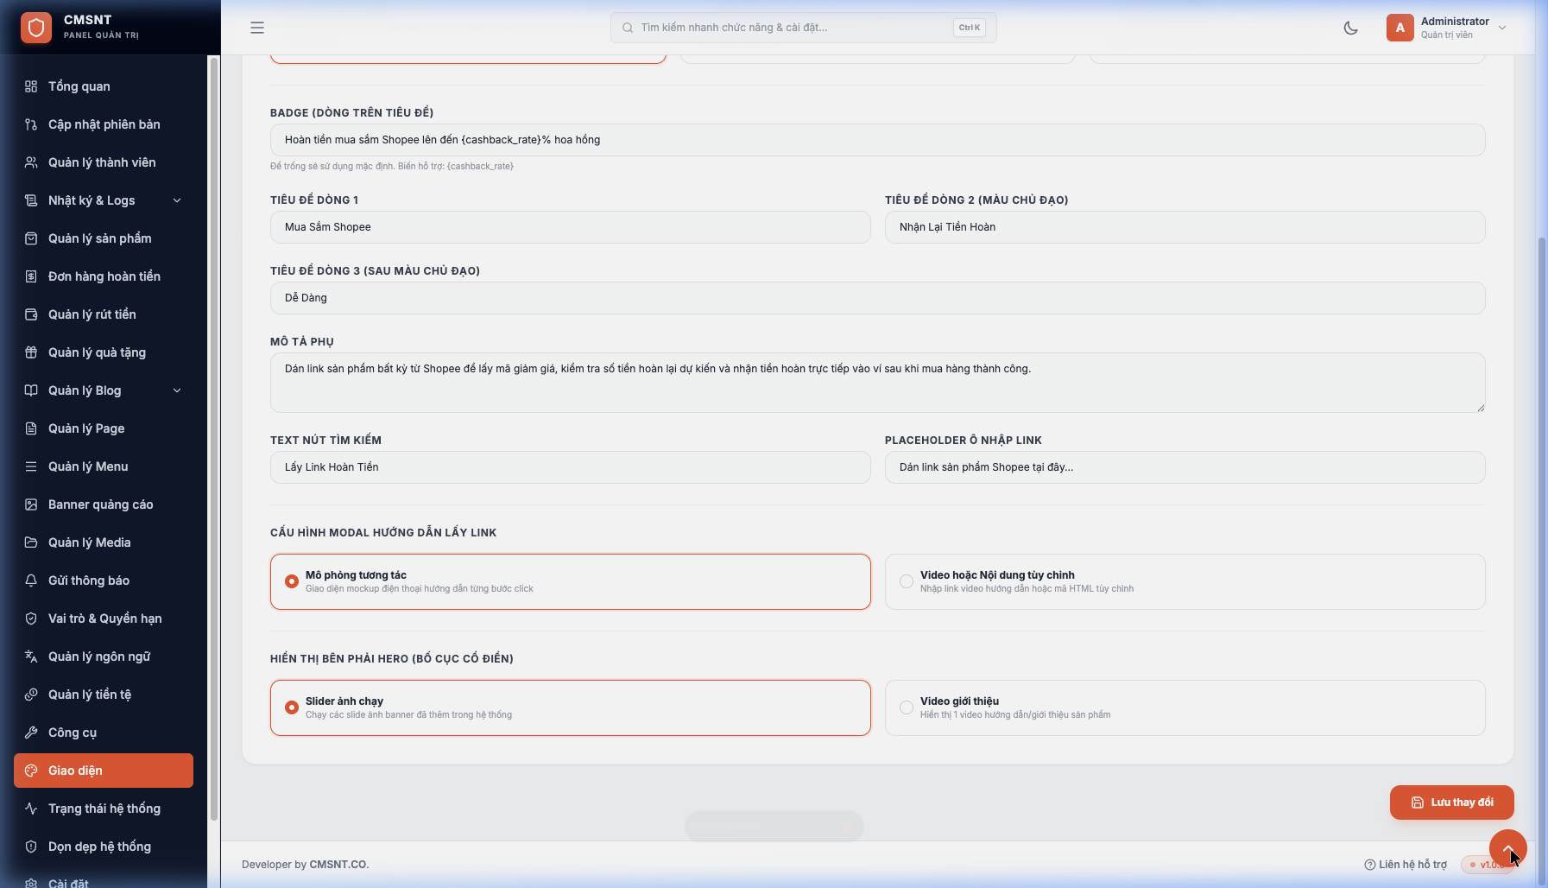Click the Công cụ wrench icon

click(x=31, y=733)
